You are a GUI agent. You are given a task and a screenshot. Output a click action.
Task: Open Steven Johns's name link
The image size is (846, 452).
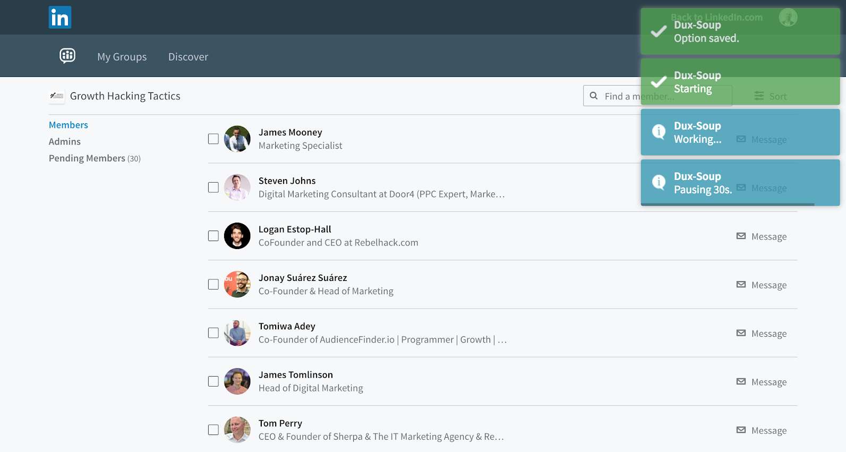coord(287,181)
